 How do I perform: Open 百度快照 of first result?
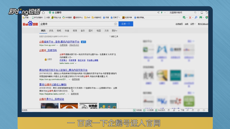click(x=64, y=45)
